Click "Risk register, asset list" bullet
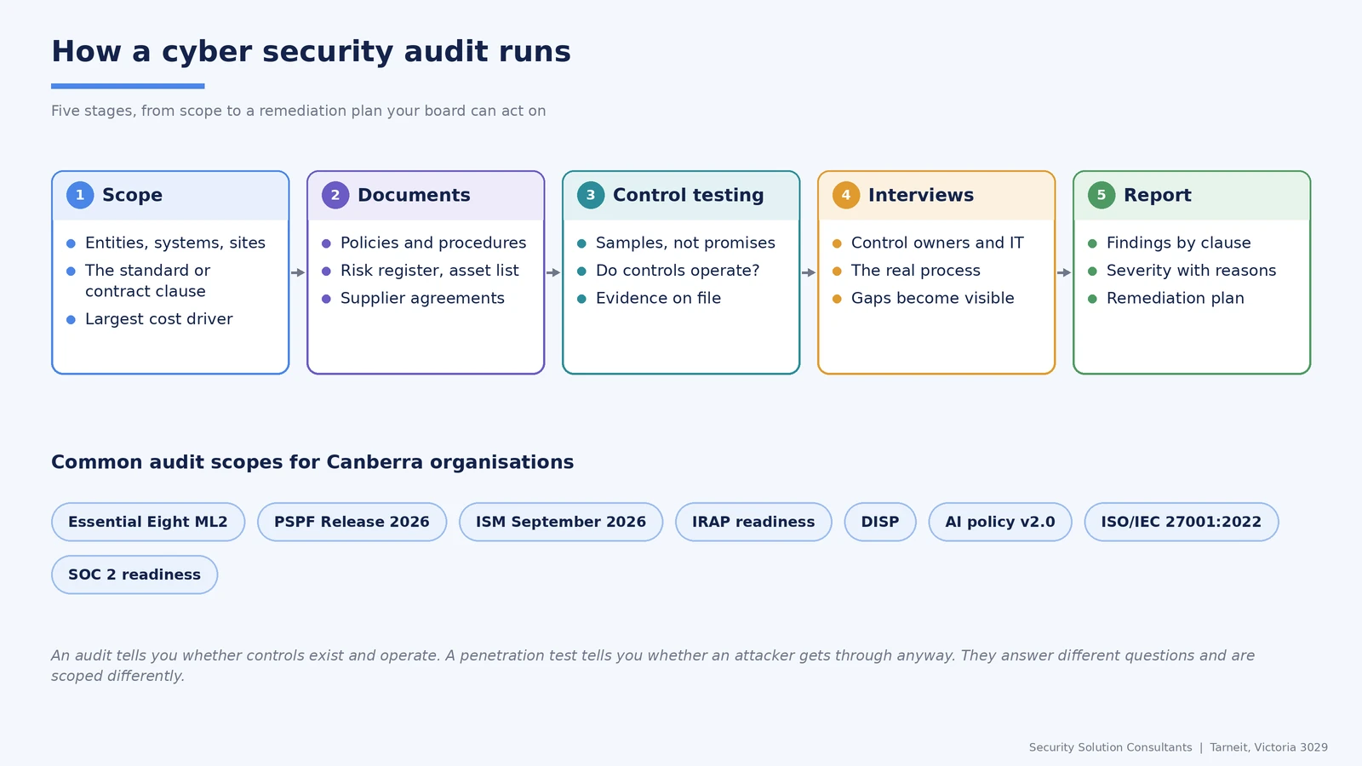1362x766 pixels. point(430,271)
